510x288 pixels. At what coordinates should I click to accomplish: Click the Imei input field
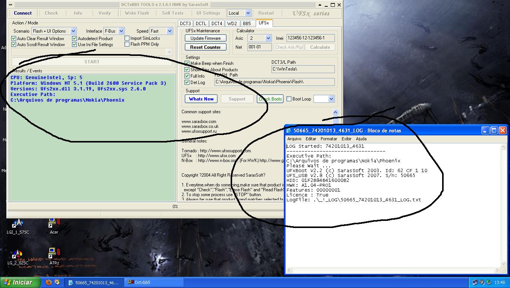click(310, 38)
